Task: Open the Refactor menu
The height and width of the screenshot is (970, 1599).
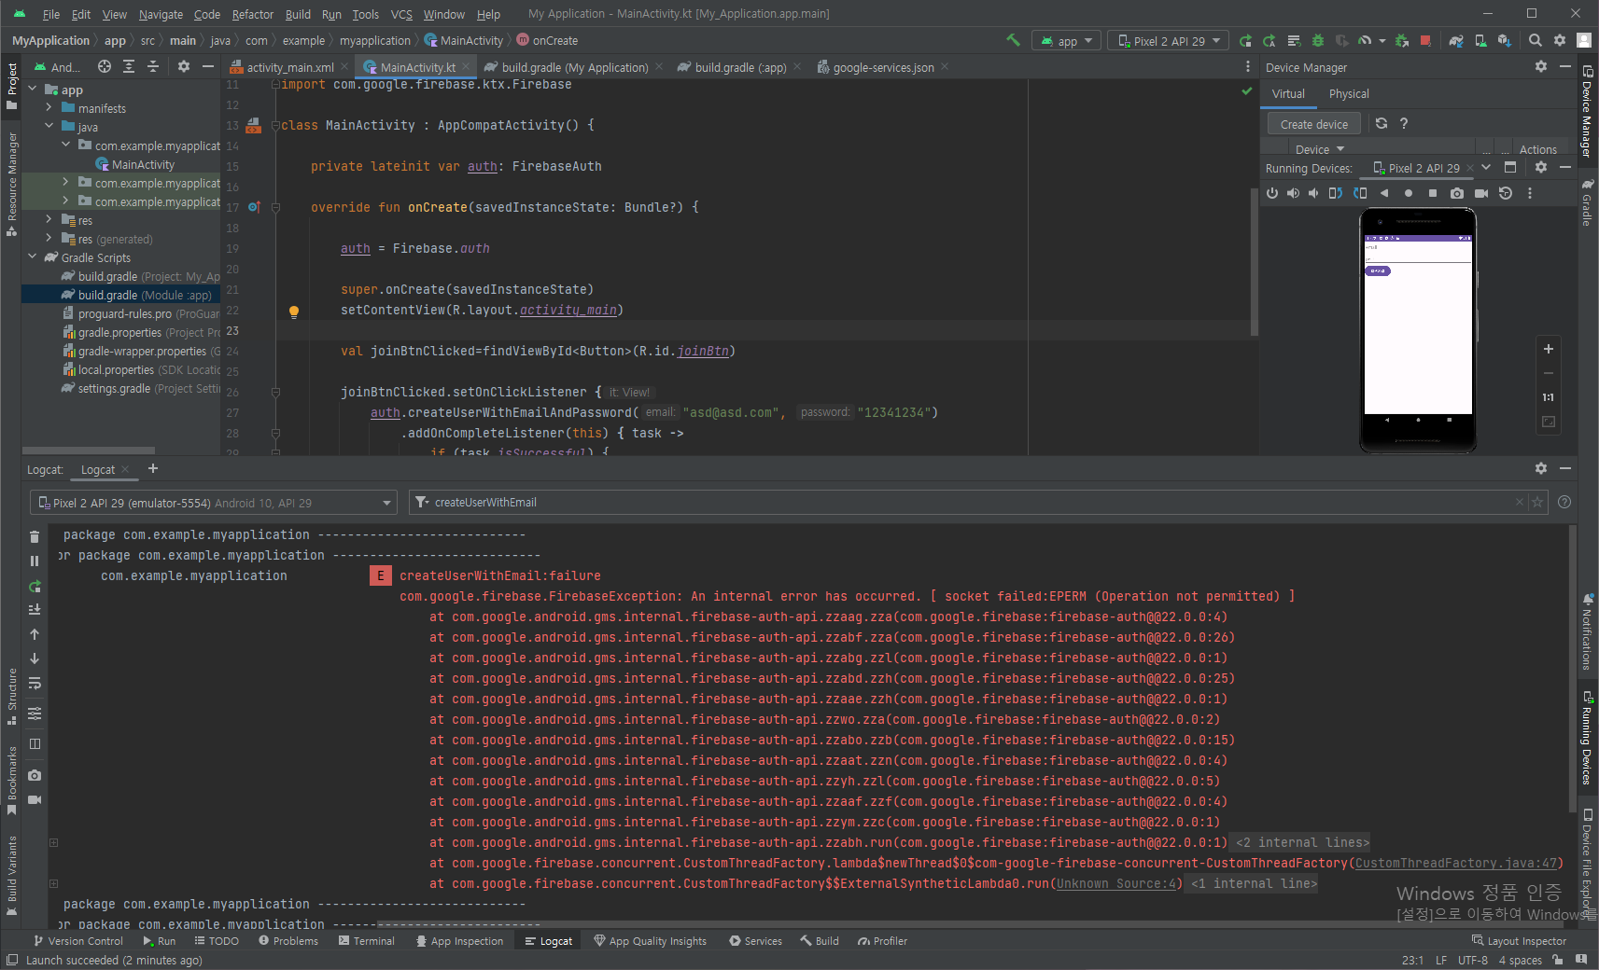Action: coord(252,14)
